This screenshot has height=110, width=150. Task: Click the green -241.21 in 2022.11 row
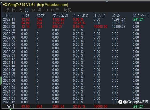138,19
